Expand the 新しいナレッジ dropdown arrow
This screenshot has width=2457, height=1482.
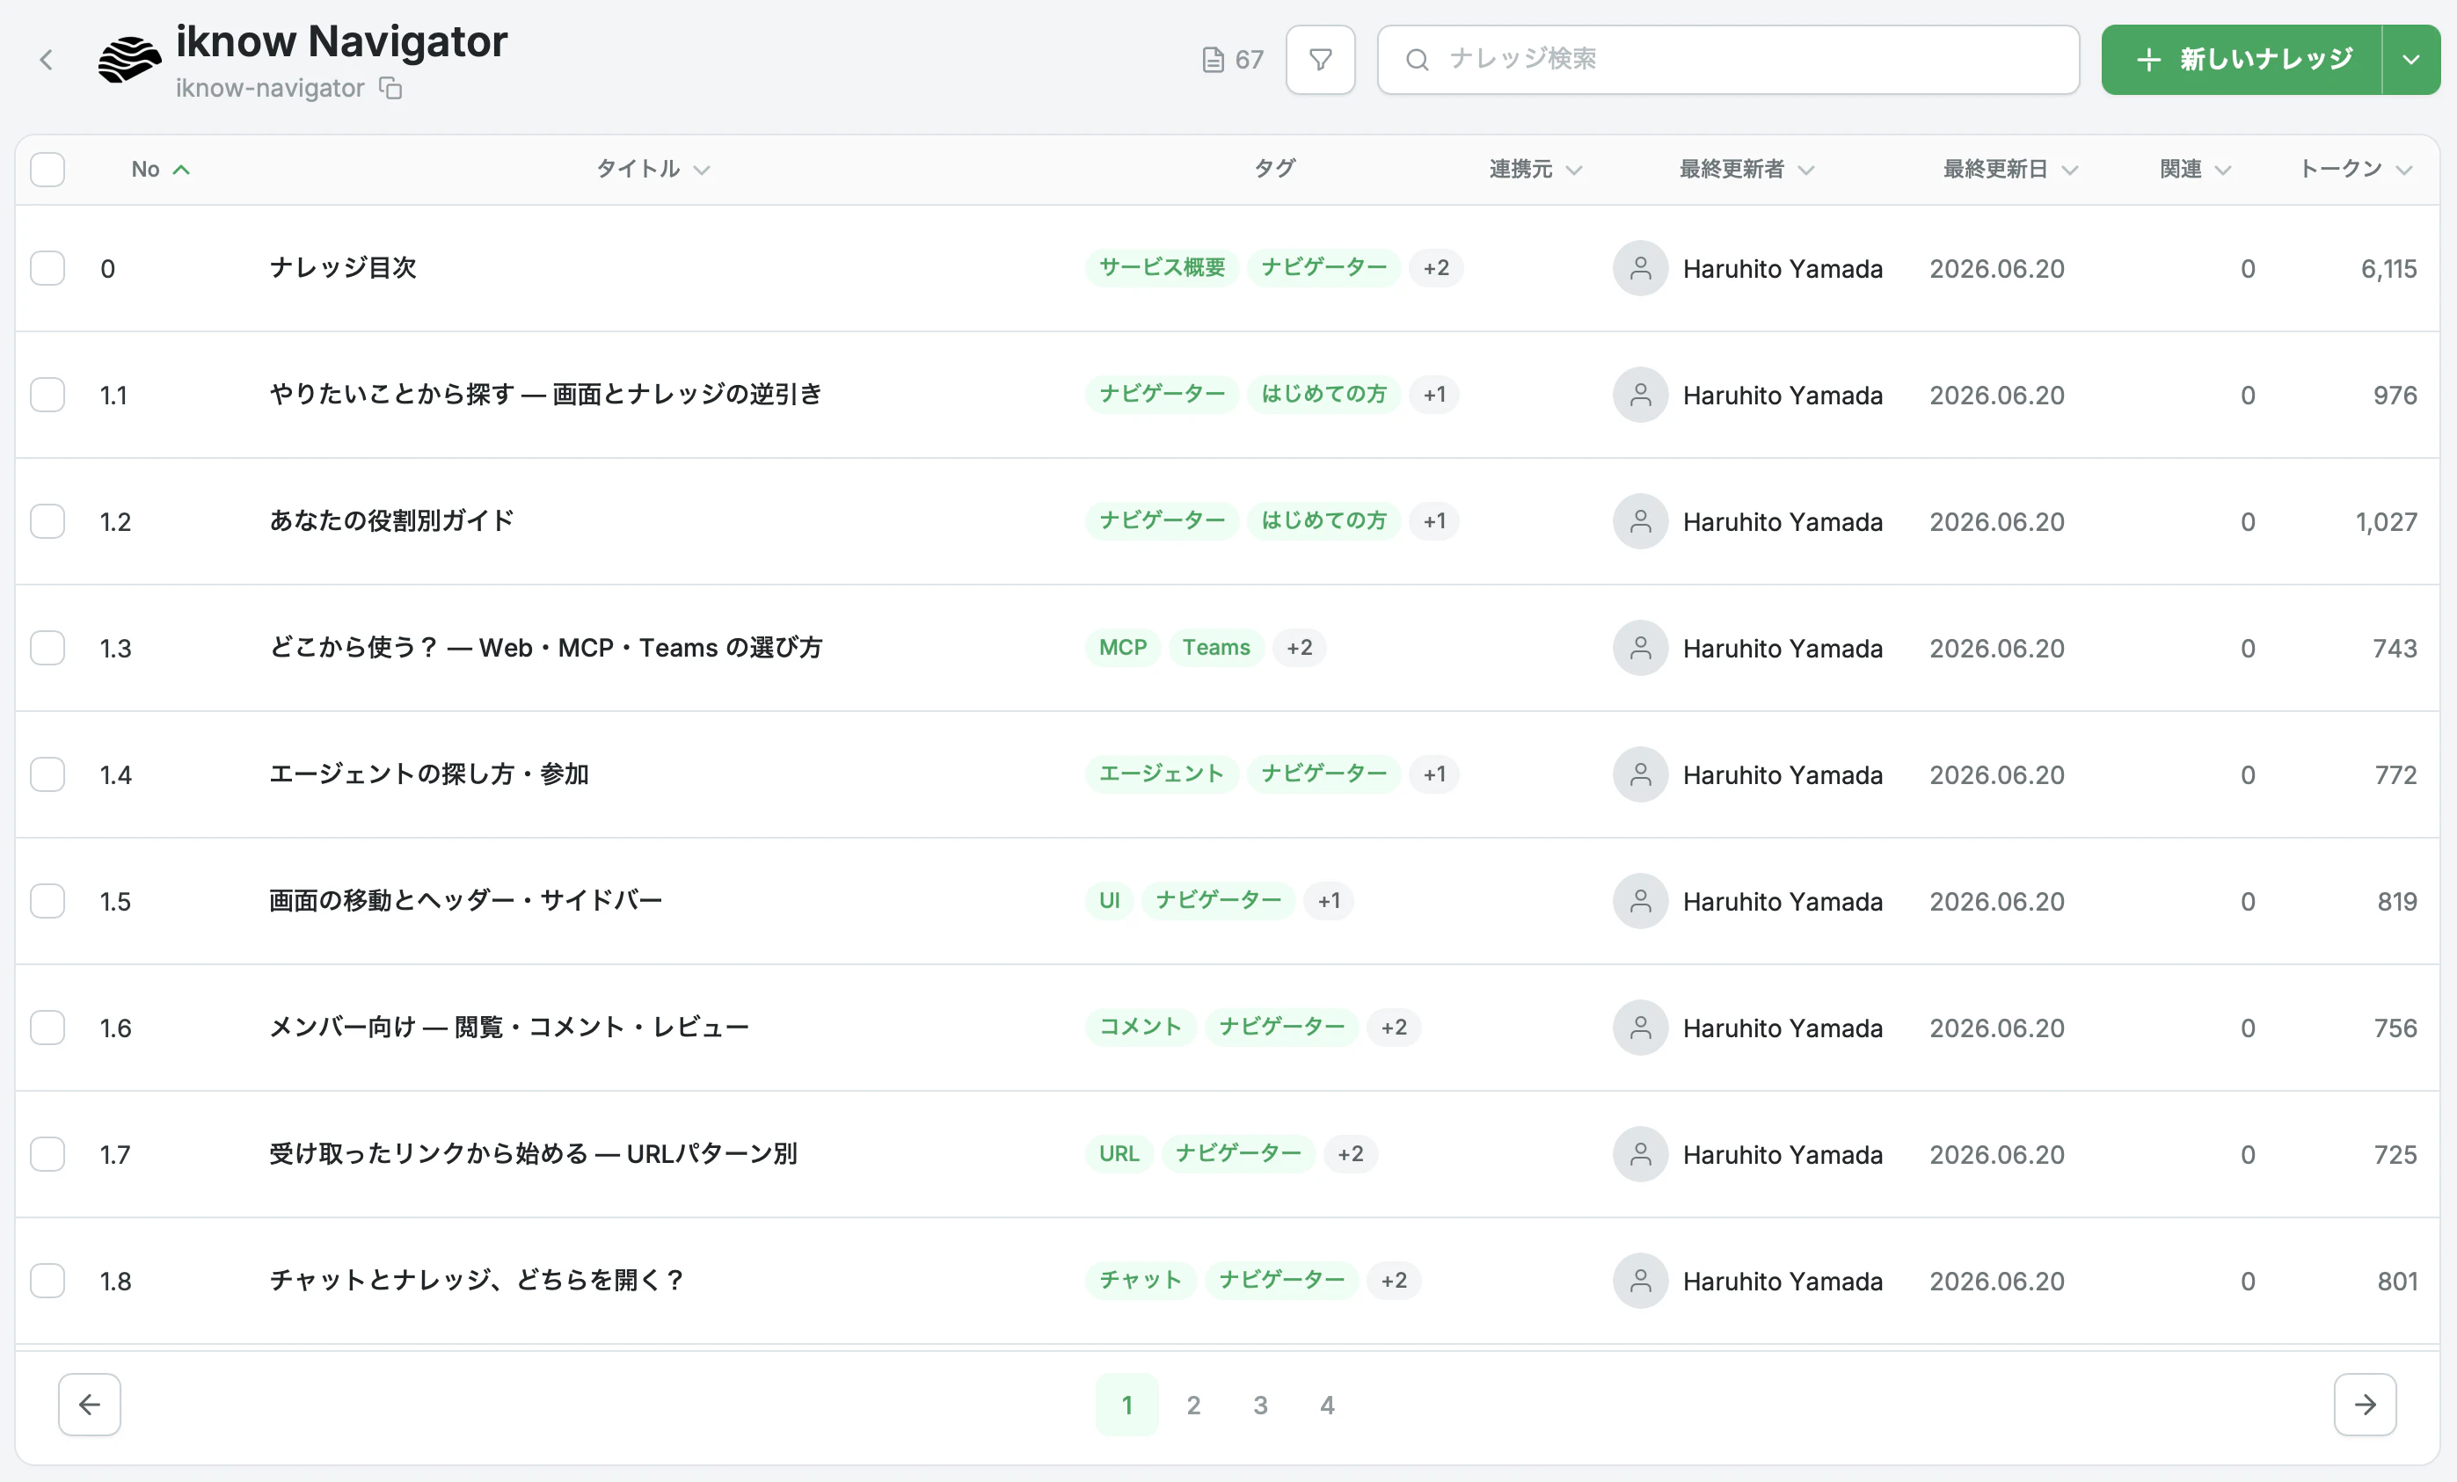tap(2411, 60)
